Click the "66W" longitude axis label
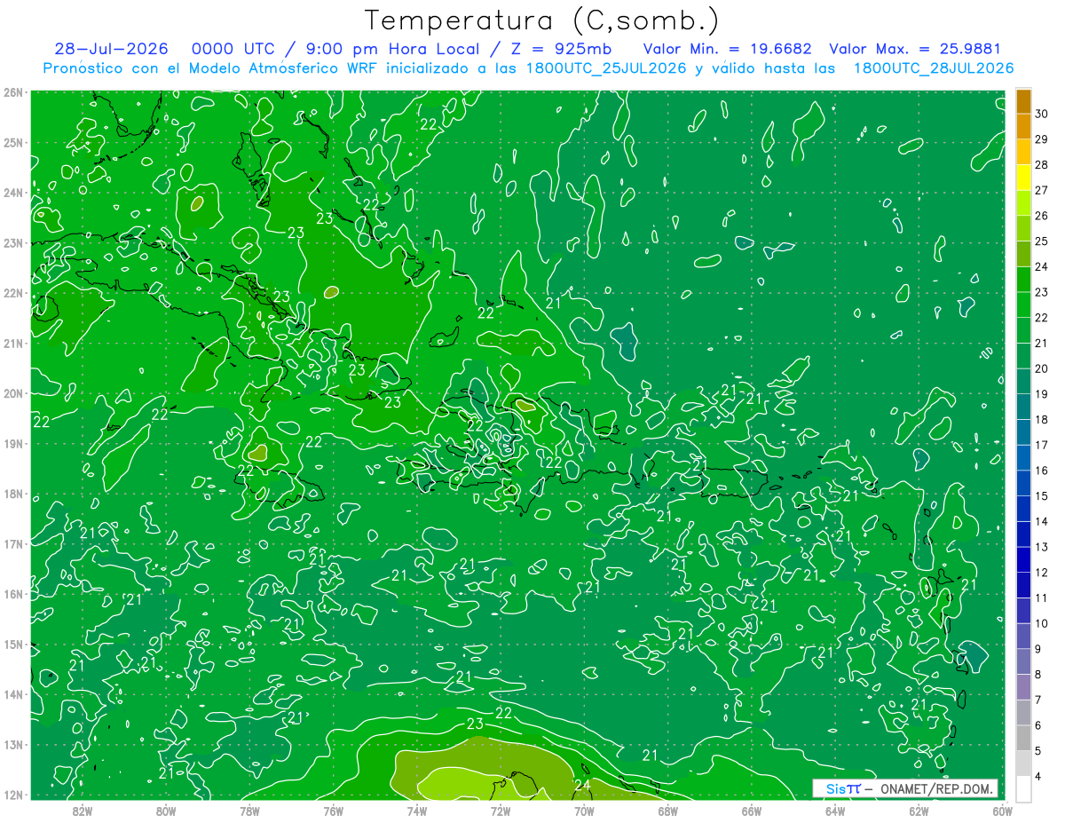Viewport: 1065px width, 823px height. tap(752, 811)
